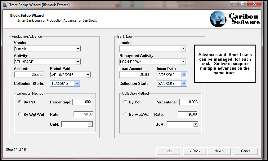The image size is (268, 161).
Task: Open the Lender dropdown
Action: click(x=183, y=49)
